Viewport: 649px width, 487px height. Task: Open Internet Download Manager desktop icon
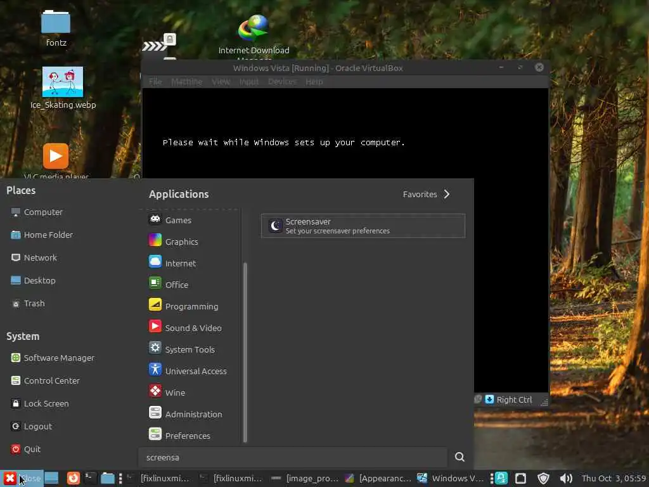tap(254, 36)
